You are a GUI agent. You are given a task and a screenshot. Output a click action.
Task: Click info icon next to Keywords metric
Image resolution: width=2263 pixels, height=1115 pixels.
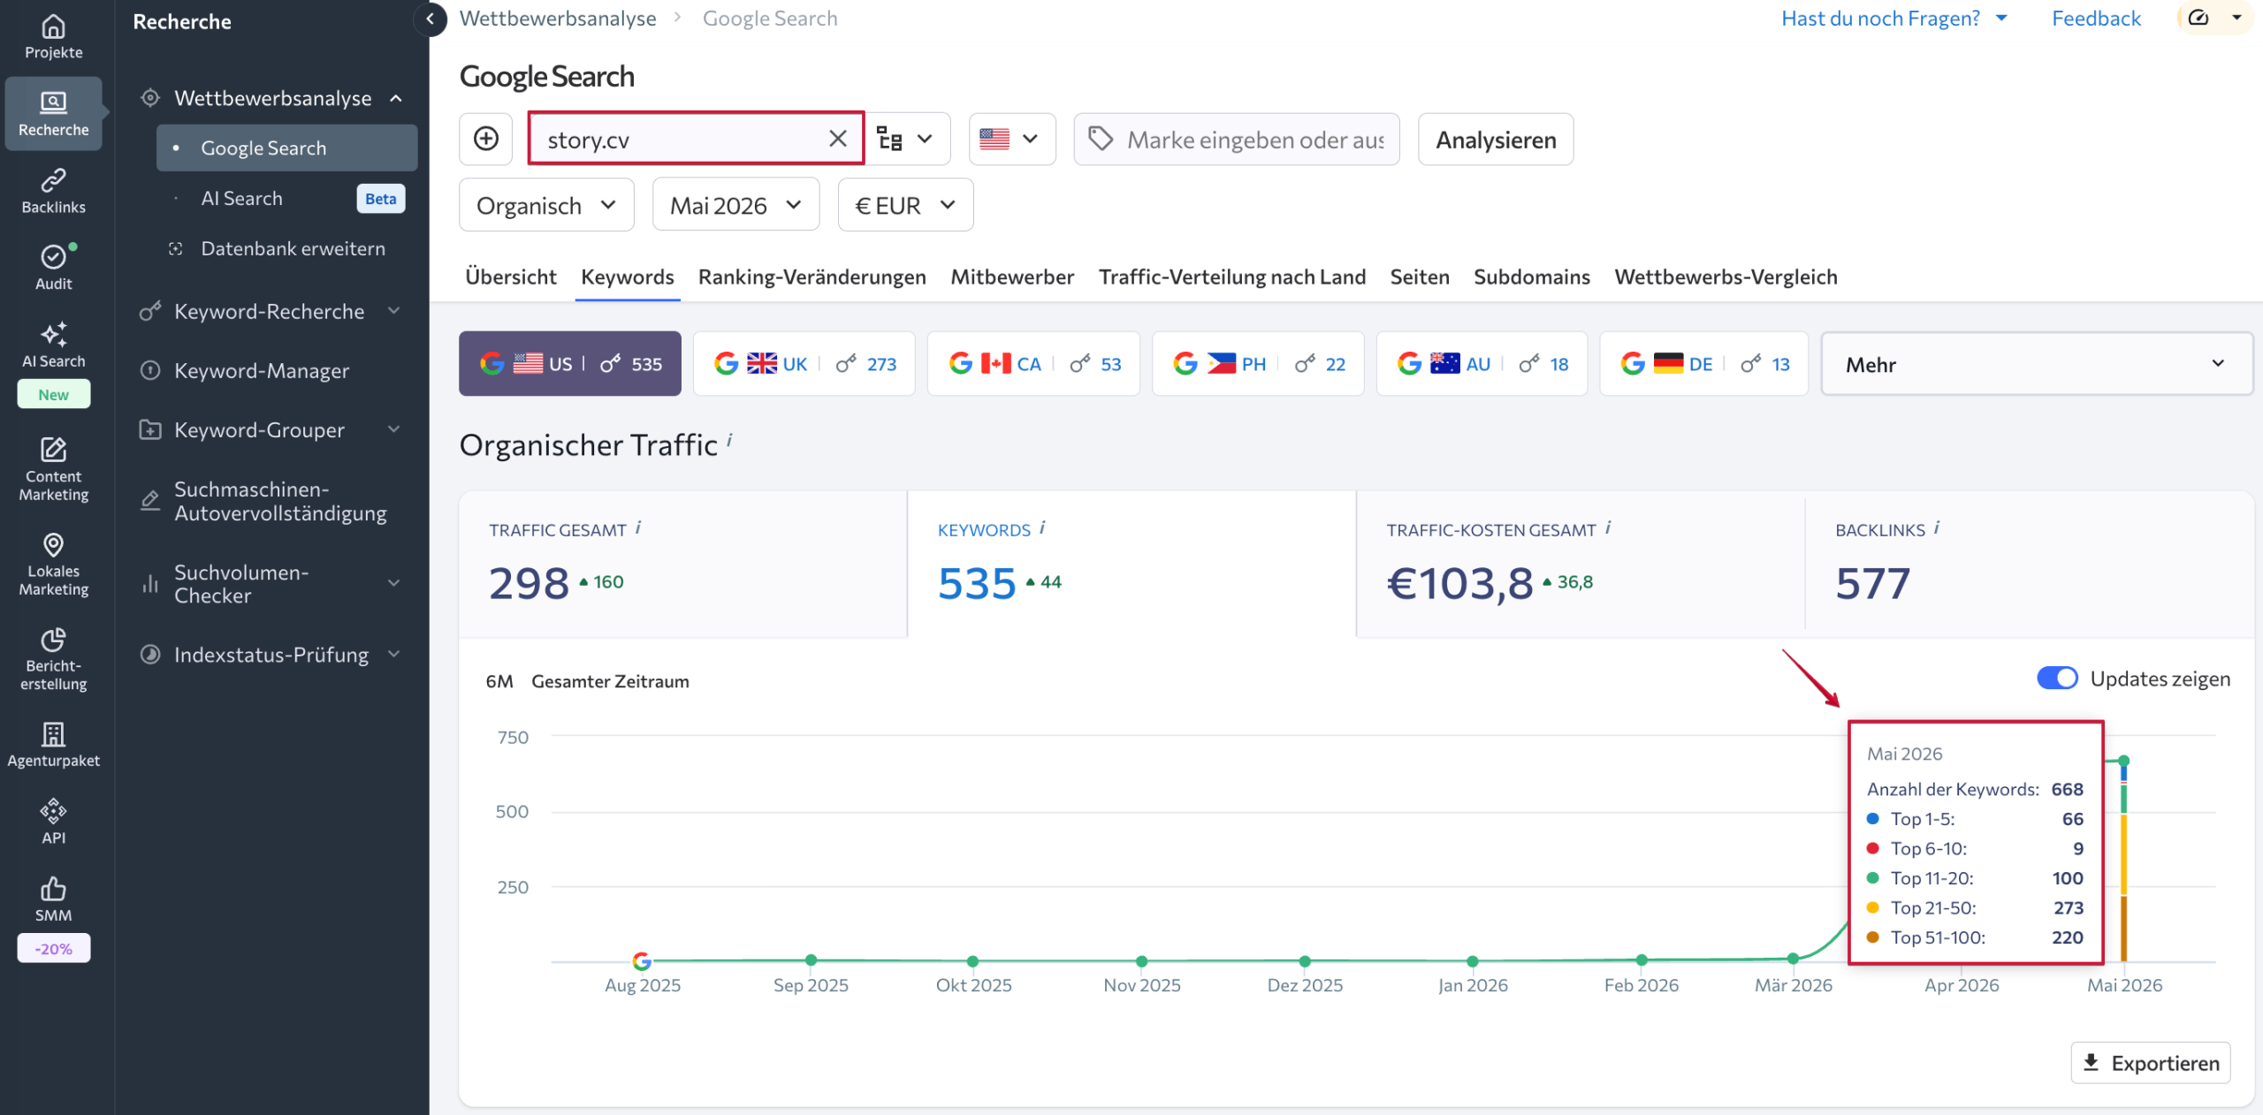click(1042, 527)
